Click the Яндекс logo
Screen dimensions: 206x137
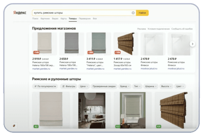click(x=20, y=12)
